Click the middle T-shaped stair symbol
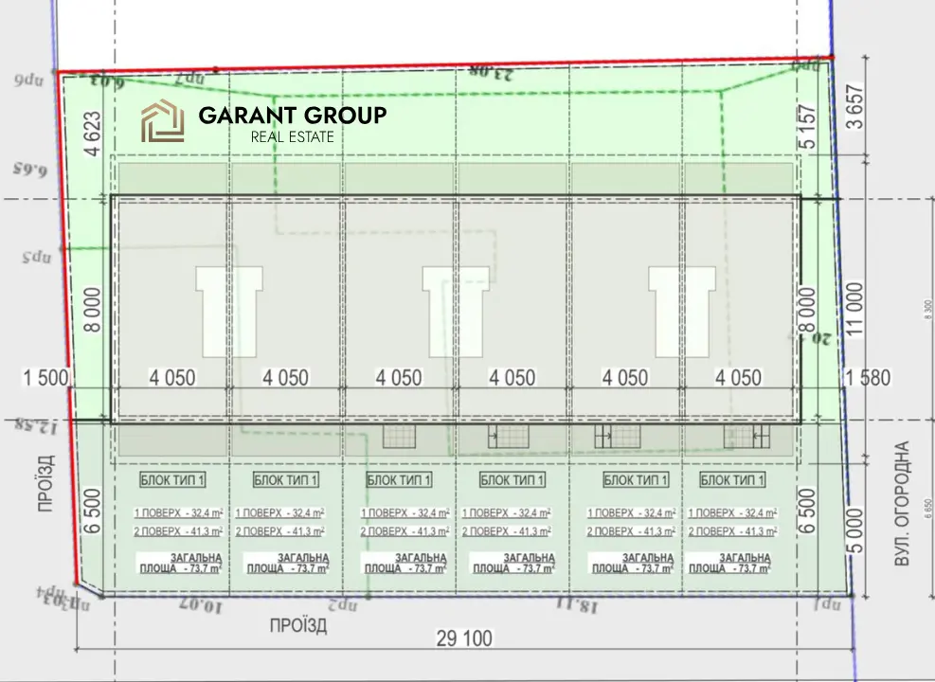This screenshot has height=682, width=935. pos(456,295)
